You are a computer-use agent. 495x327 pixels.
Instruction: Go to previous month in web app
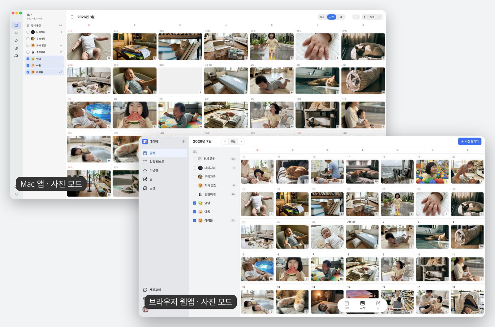tap(225, 142)
